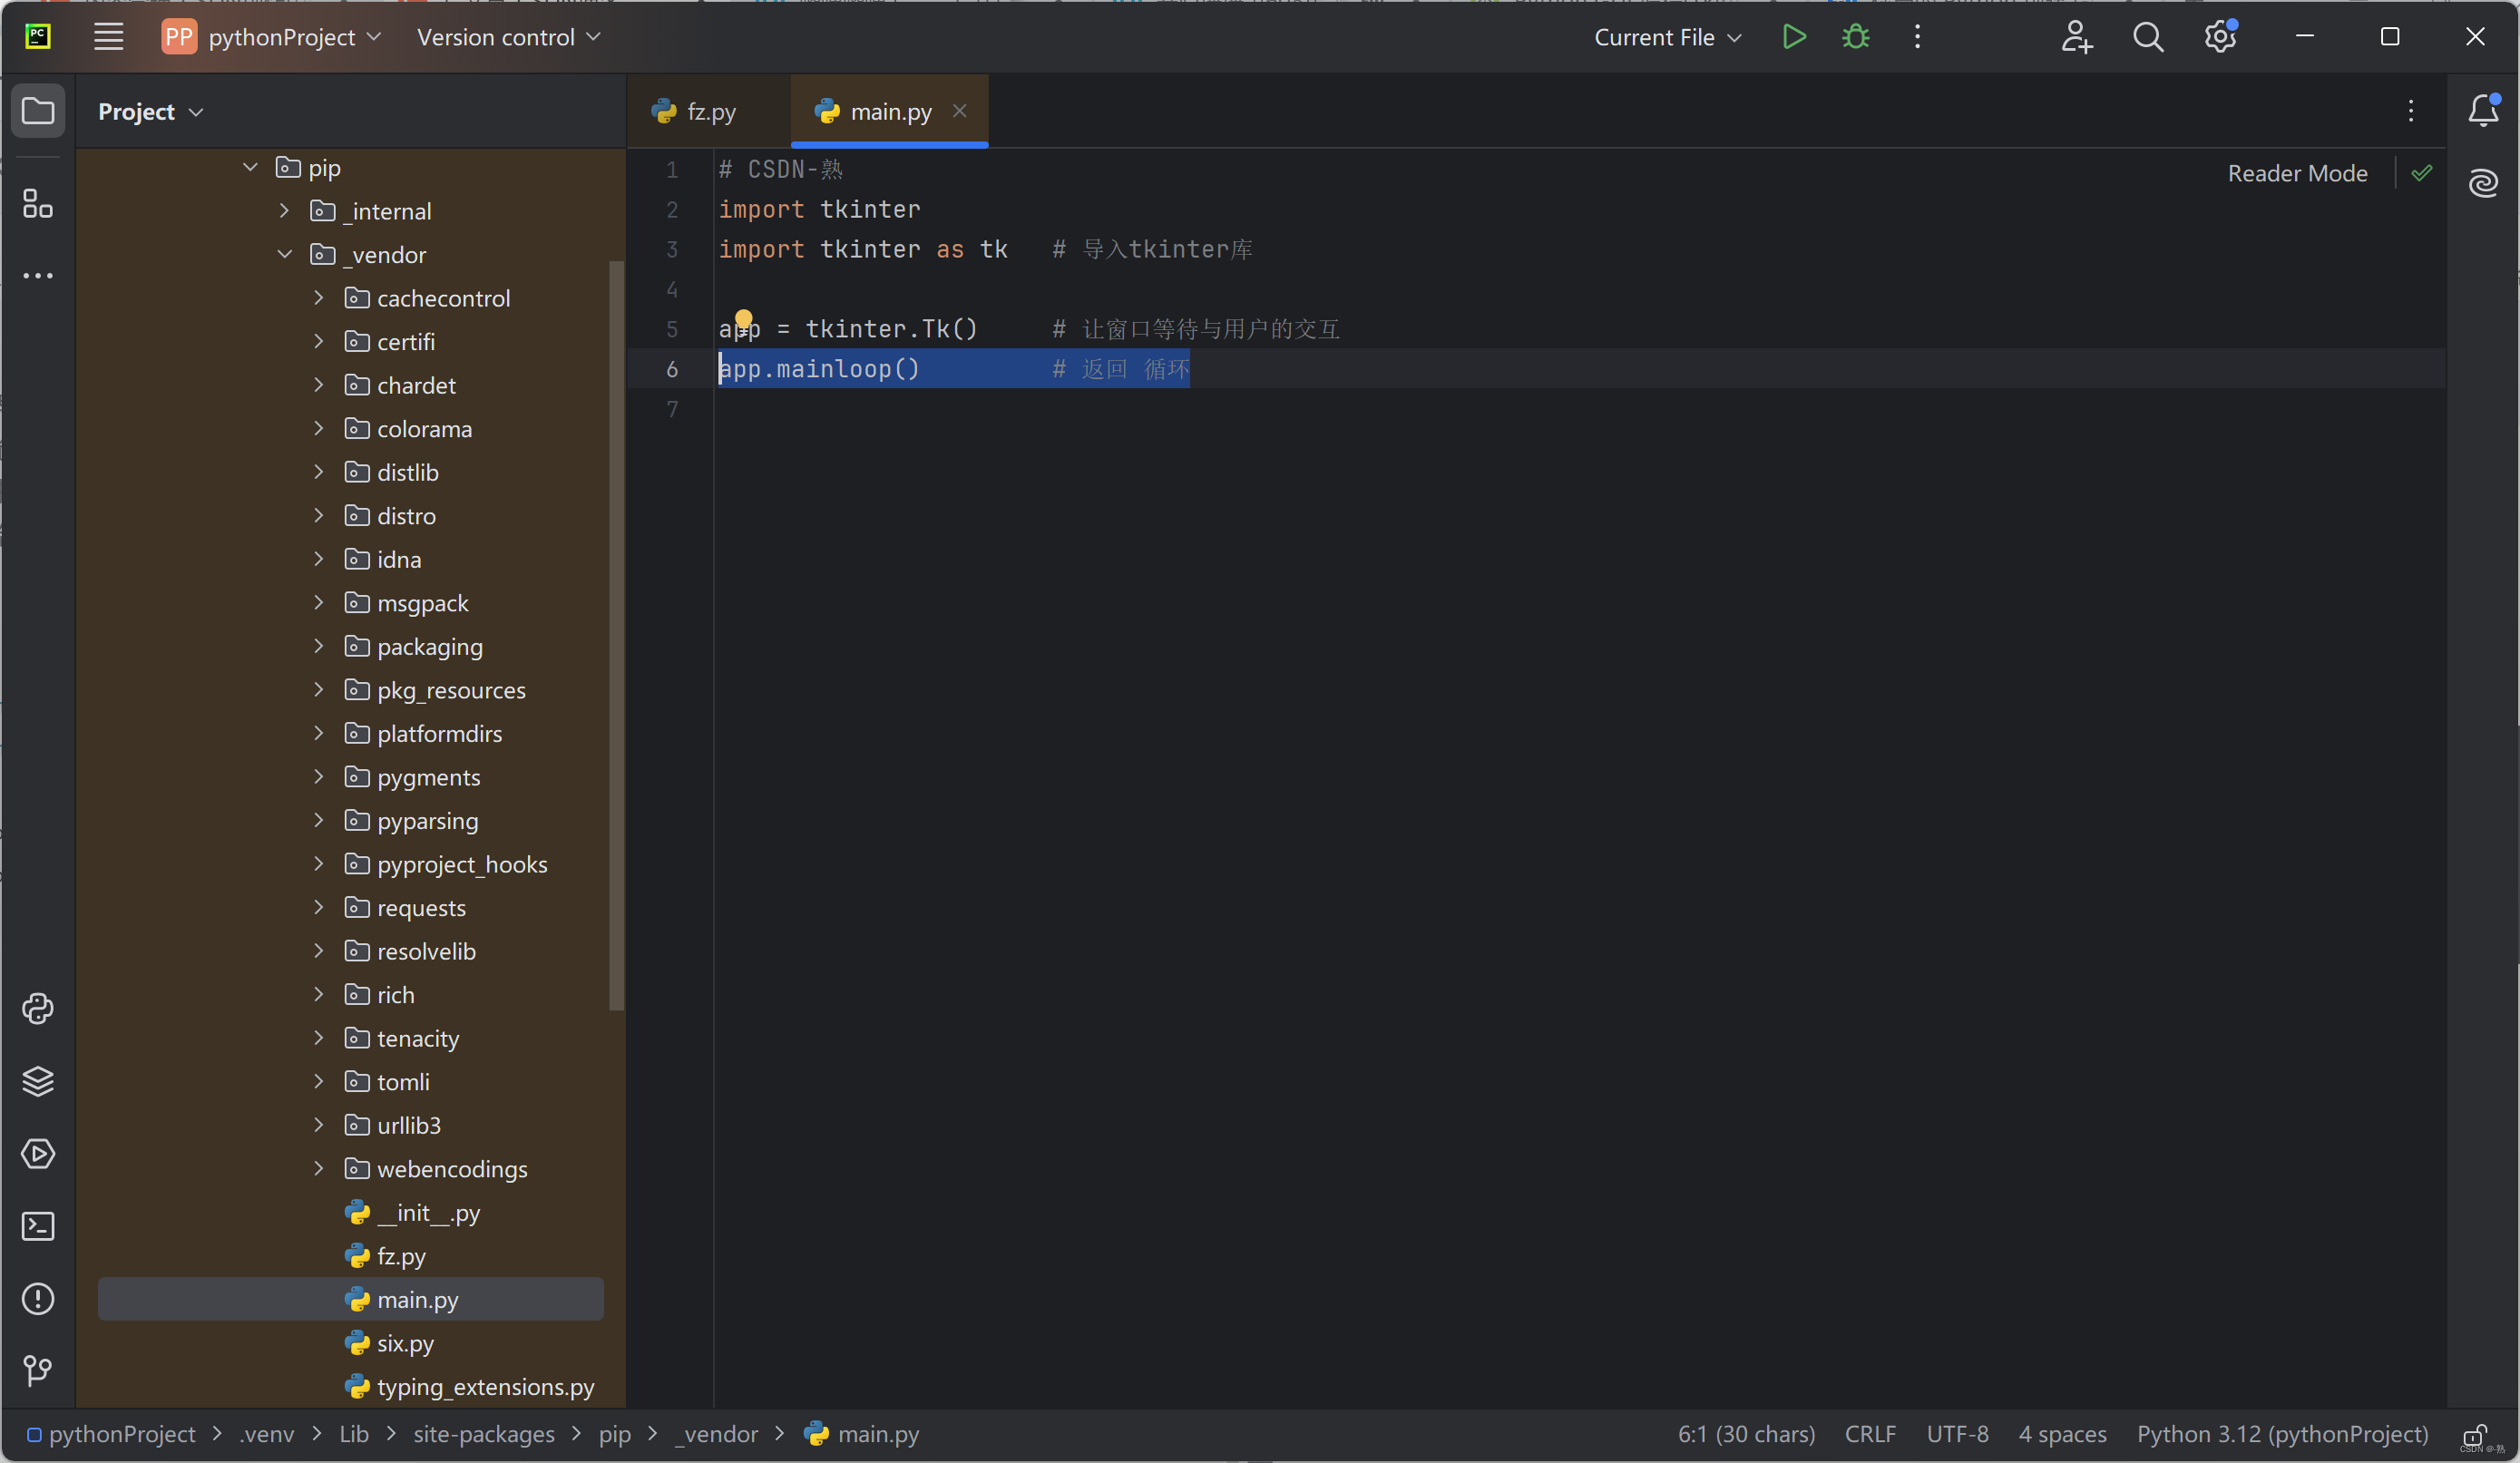Open the Services tool window

(38, 1153)
